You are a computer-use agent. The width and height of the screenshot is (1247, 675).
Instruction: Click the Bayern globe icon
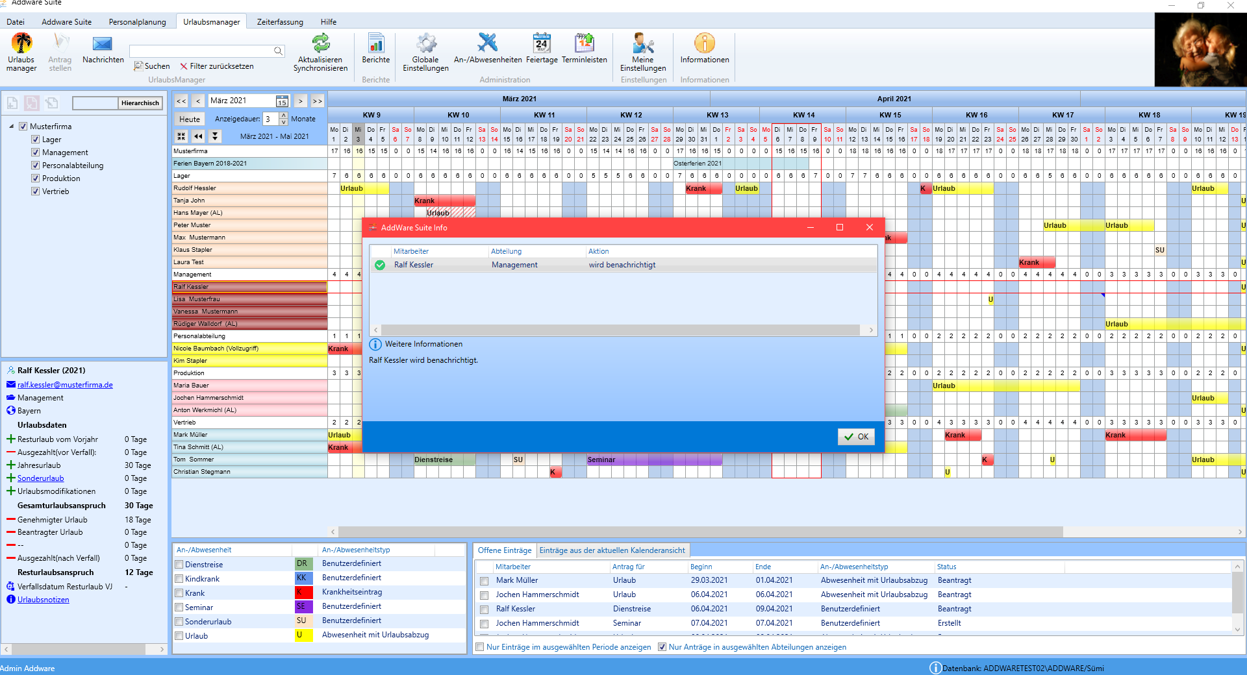coord(11,411)
